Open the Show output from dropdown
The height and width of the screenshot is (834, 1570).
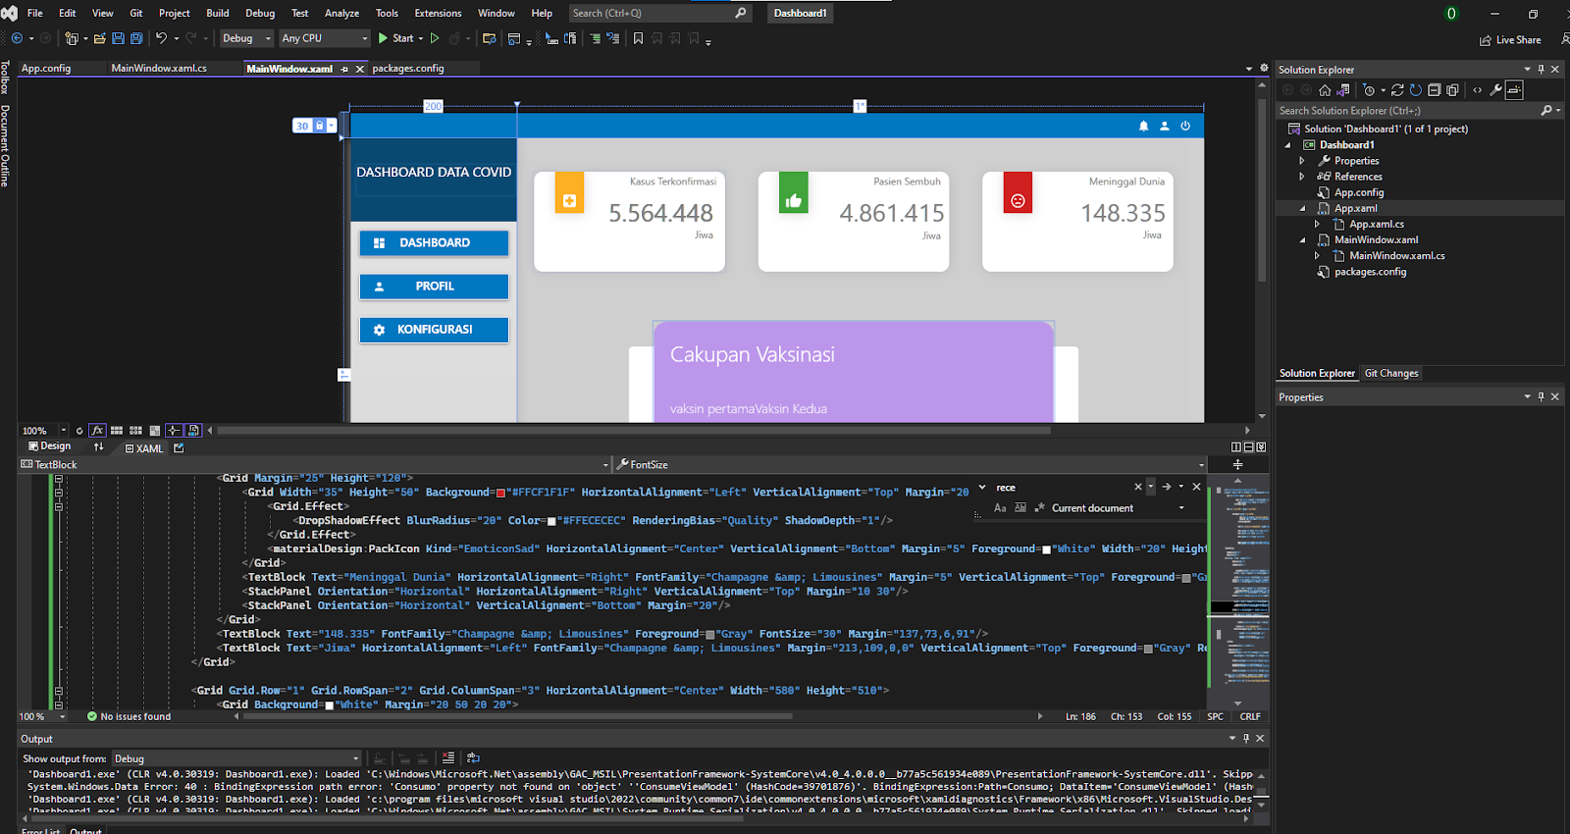point(236,758)
